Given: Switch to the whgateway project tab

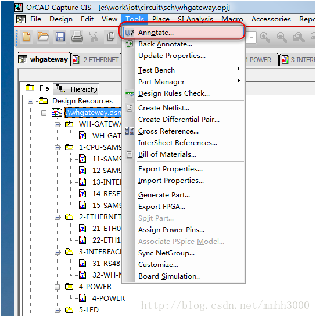Looking at the screenshot, I should coord(44,59).
